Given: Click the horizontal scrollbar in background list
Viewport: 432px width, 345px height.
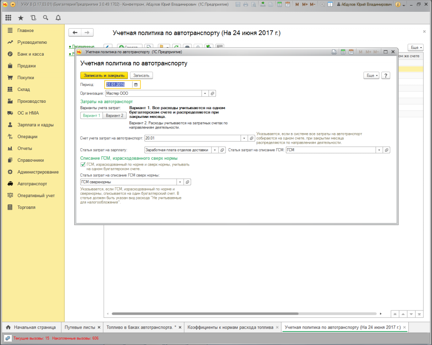Looking at the screenshot, I should point(205,314).
